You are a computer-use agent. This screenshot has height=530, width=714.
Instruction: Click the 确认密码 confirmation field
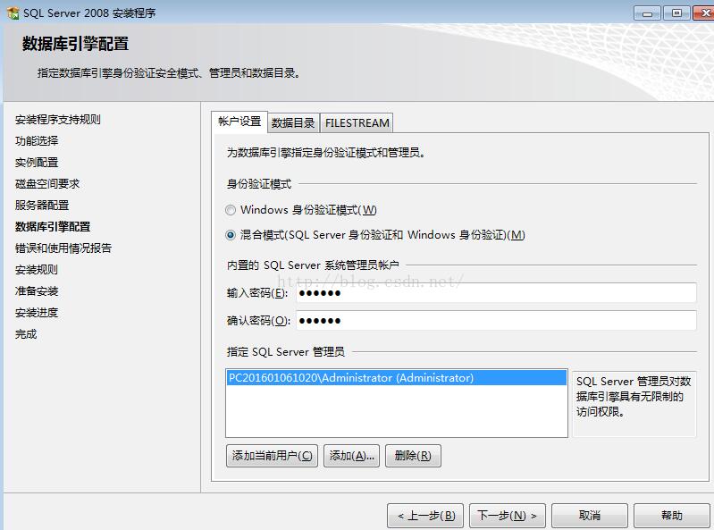[496, 321]
